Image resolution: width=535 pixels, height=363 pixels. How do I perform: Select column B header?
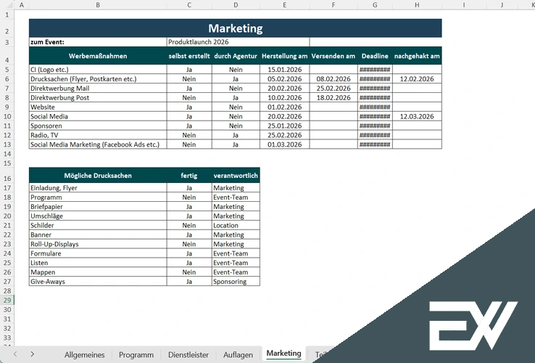click(98, 5)
